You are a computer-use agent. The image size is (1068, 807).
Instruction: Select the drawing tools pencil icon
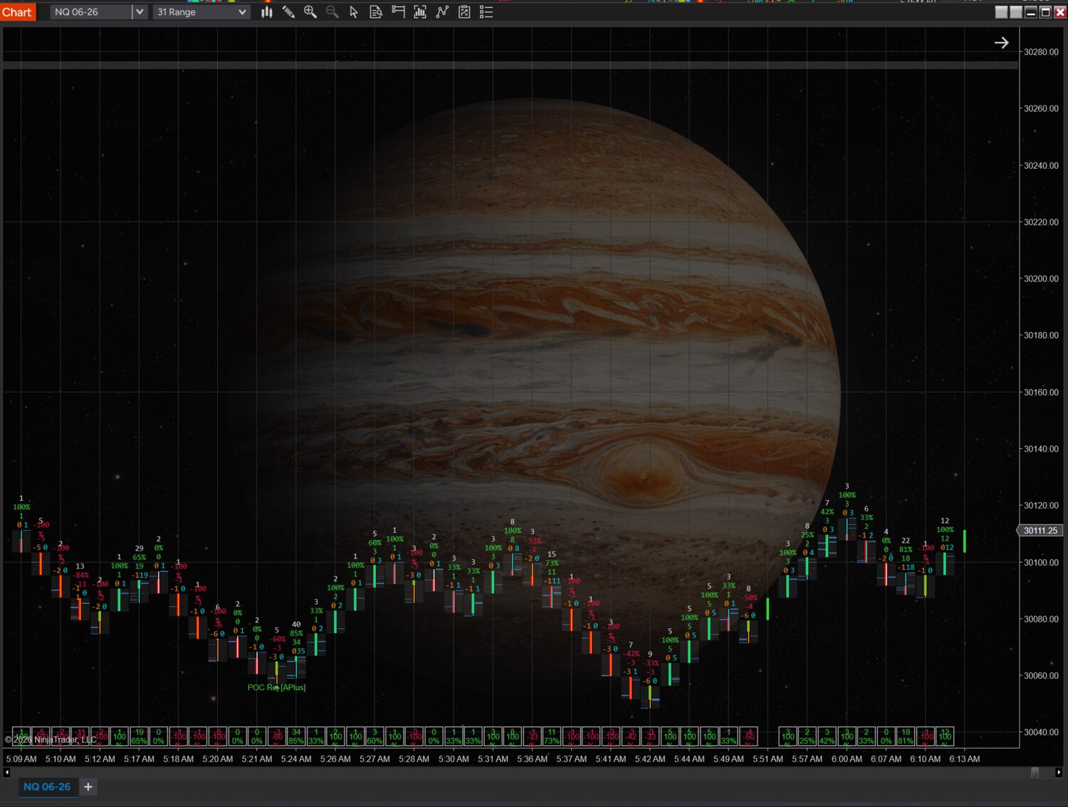click(x=288, y=12)
